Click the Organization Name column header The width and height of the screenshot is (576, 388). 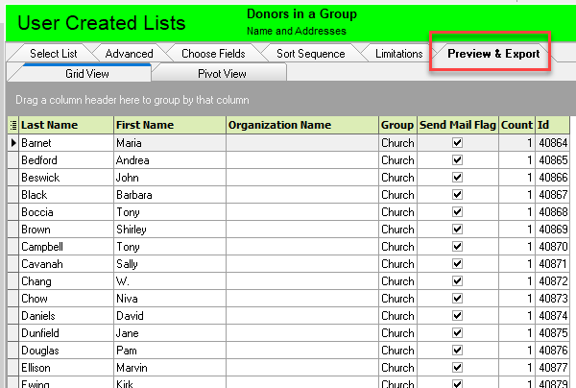(300, 125)
